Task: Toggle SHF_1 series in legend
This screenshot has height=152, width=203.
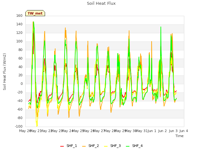Action: click(x=69, y=146)
